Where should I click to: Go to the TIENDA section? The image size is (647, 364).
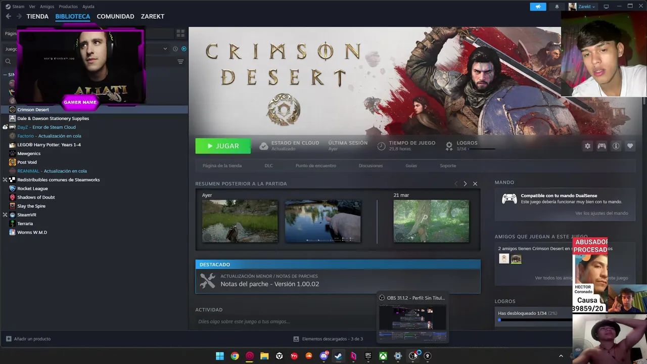click(x=37, y=16)
